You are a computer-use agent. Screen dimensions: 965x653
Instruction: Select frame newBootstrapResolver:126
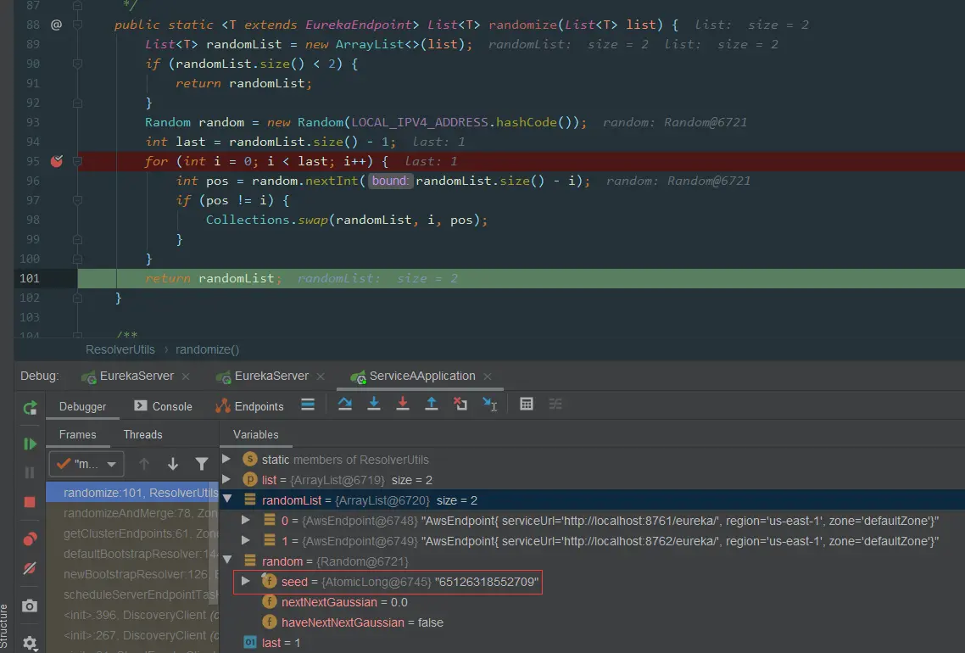[x=132, y=573]
